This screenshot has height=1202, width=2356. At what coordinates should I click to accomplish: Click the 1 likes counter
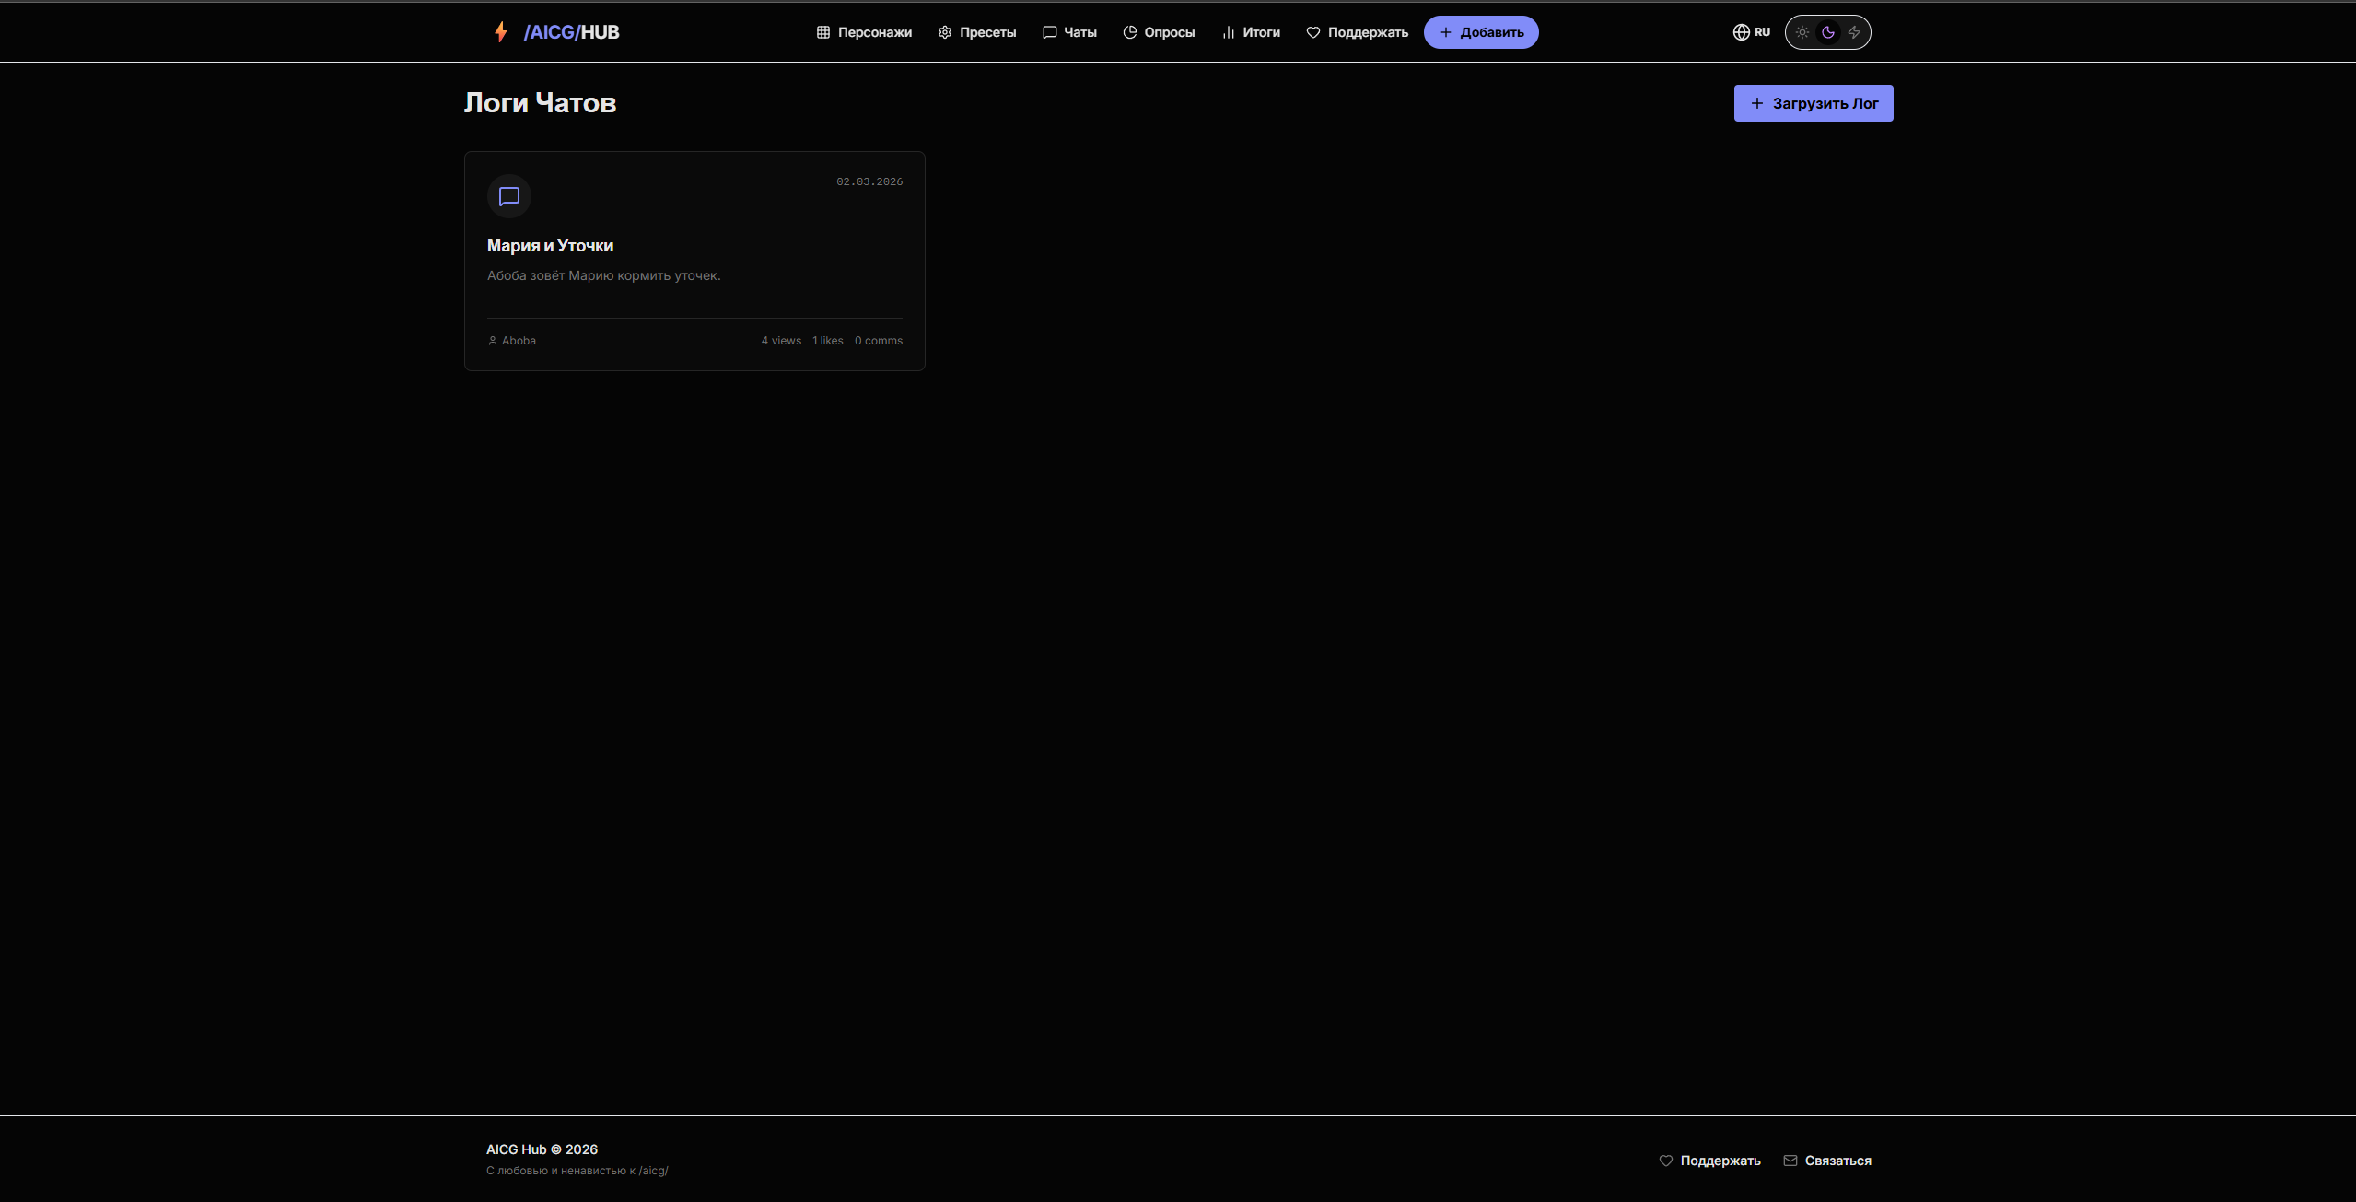coord(827,341)
